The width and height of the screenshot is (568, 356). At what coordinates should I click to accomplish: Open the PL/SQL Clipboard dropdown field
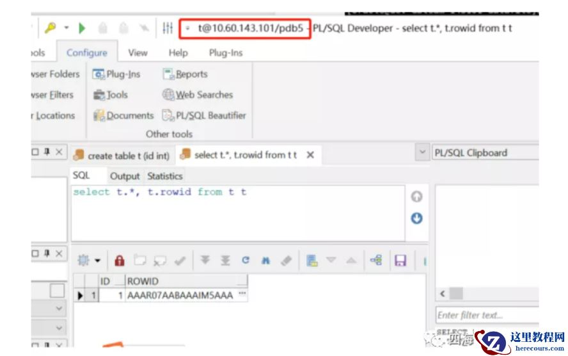point(485,152)
